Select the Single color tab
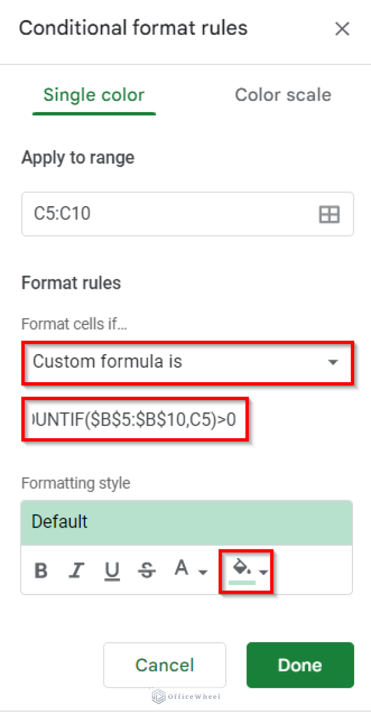This screenshot has width=371, height=715. (93, 95)
